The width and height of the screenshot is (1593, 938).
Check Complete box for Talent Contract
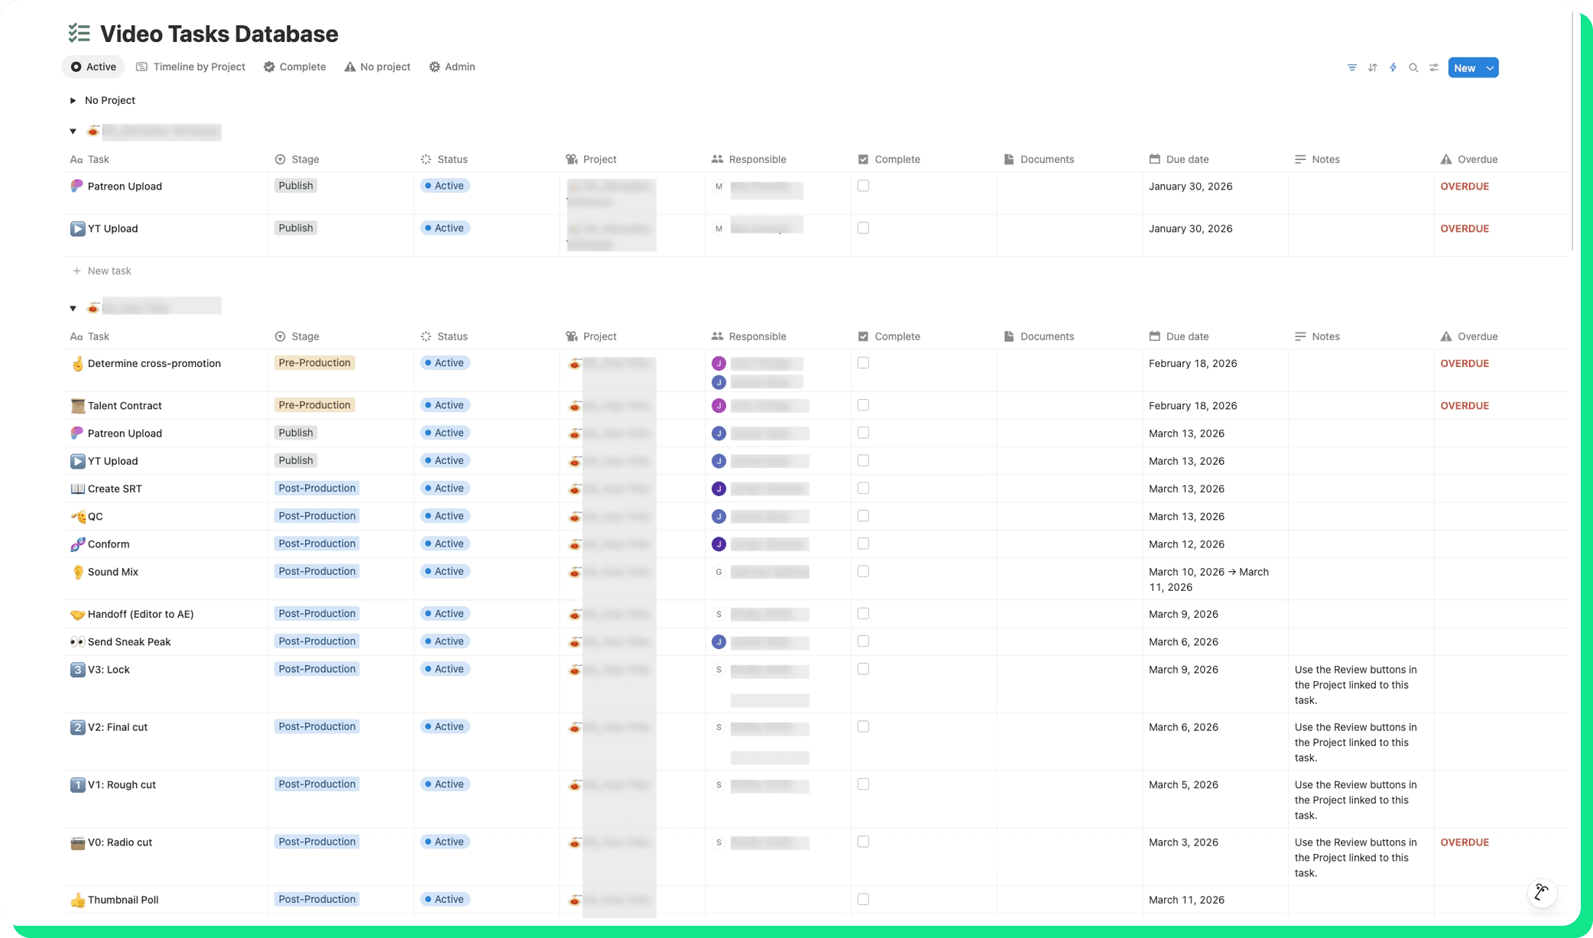click(x=863, y=405)
